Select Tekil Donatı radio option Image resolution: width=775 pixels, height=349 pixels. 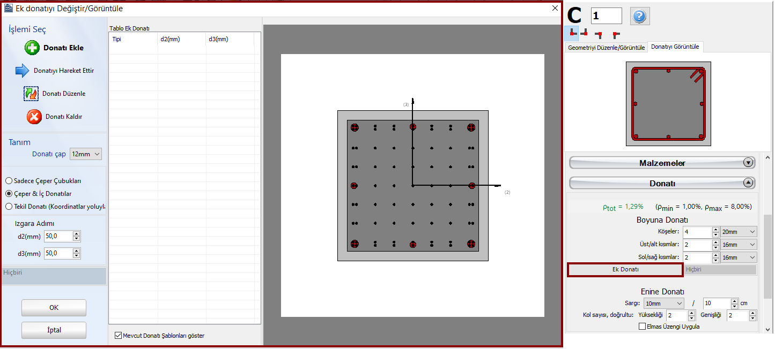[9, 206]
